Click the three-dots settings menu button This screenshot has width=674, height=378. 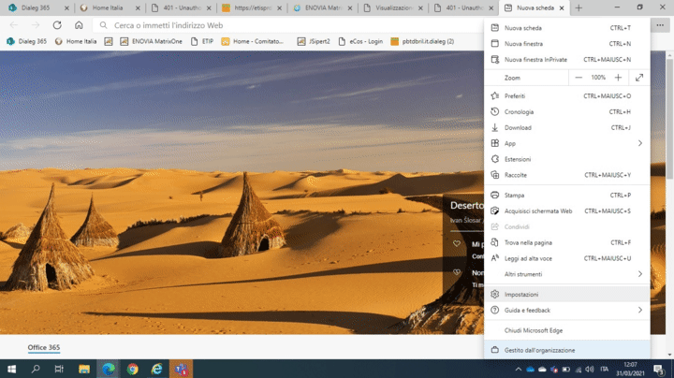(658, 25)
